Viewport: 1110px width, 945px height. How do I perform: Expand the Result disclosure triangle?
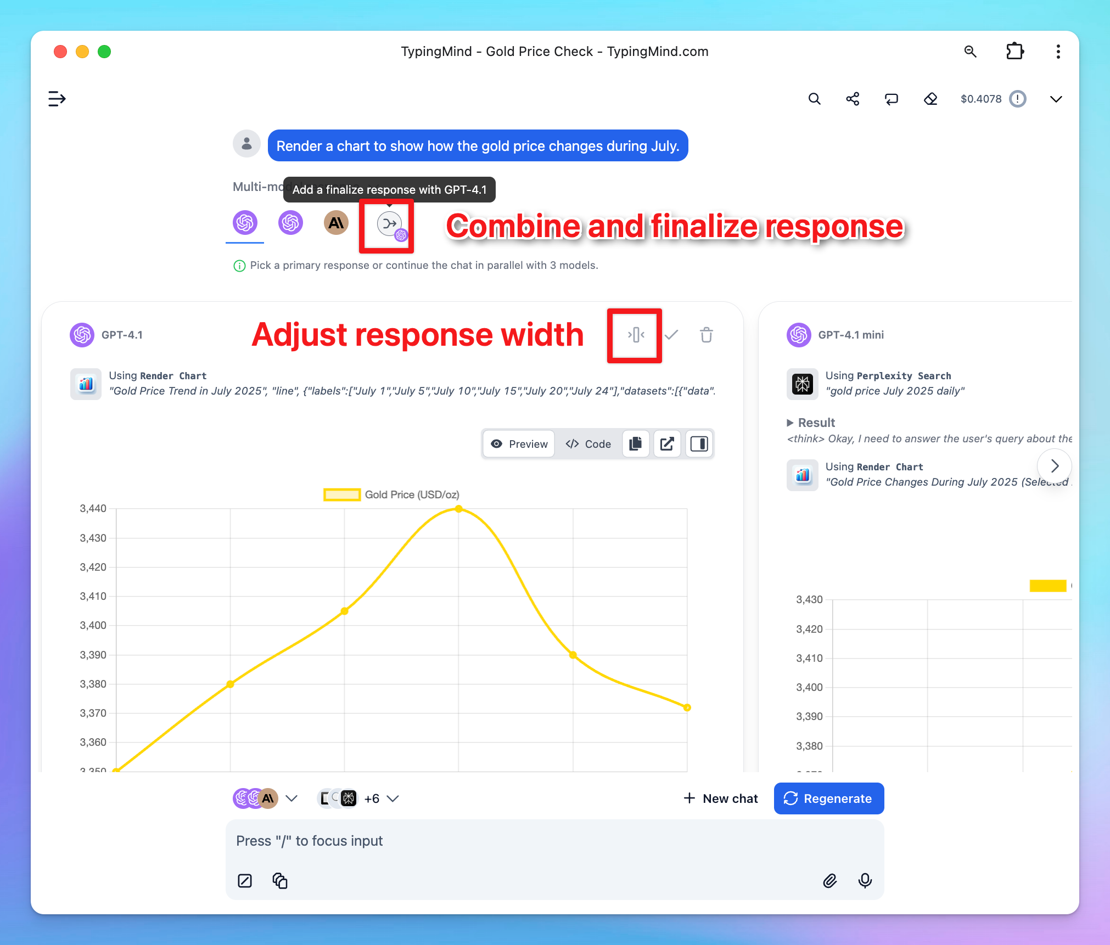click(790, 423)
